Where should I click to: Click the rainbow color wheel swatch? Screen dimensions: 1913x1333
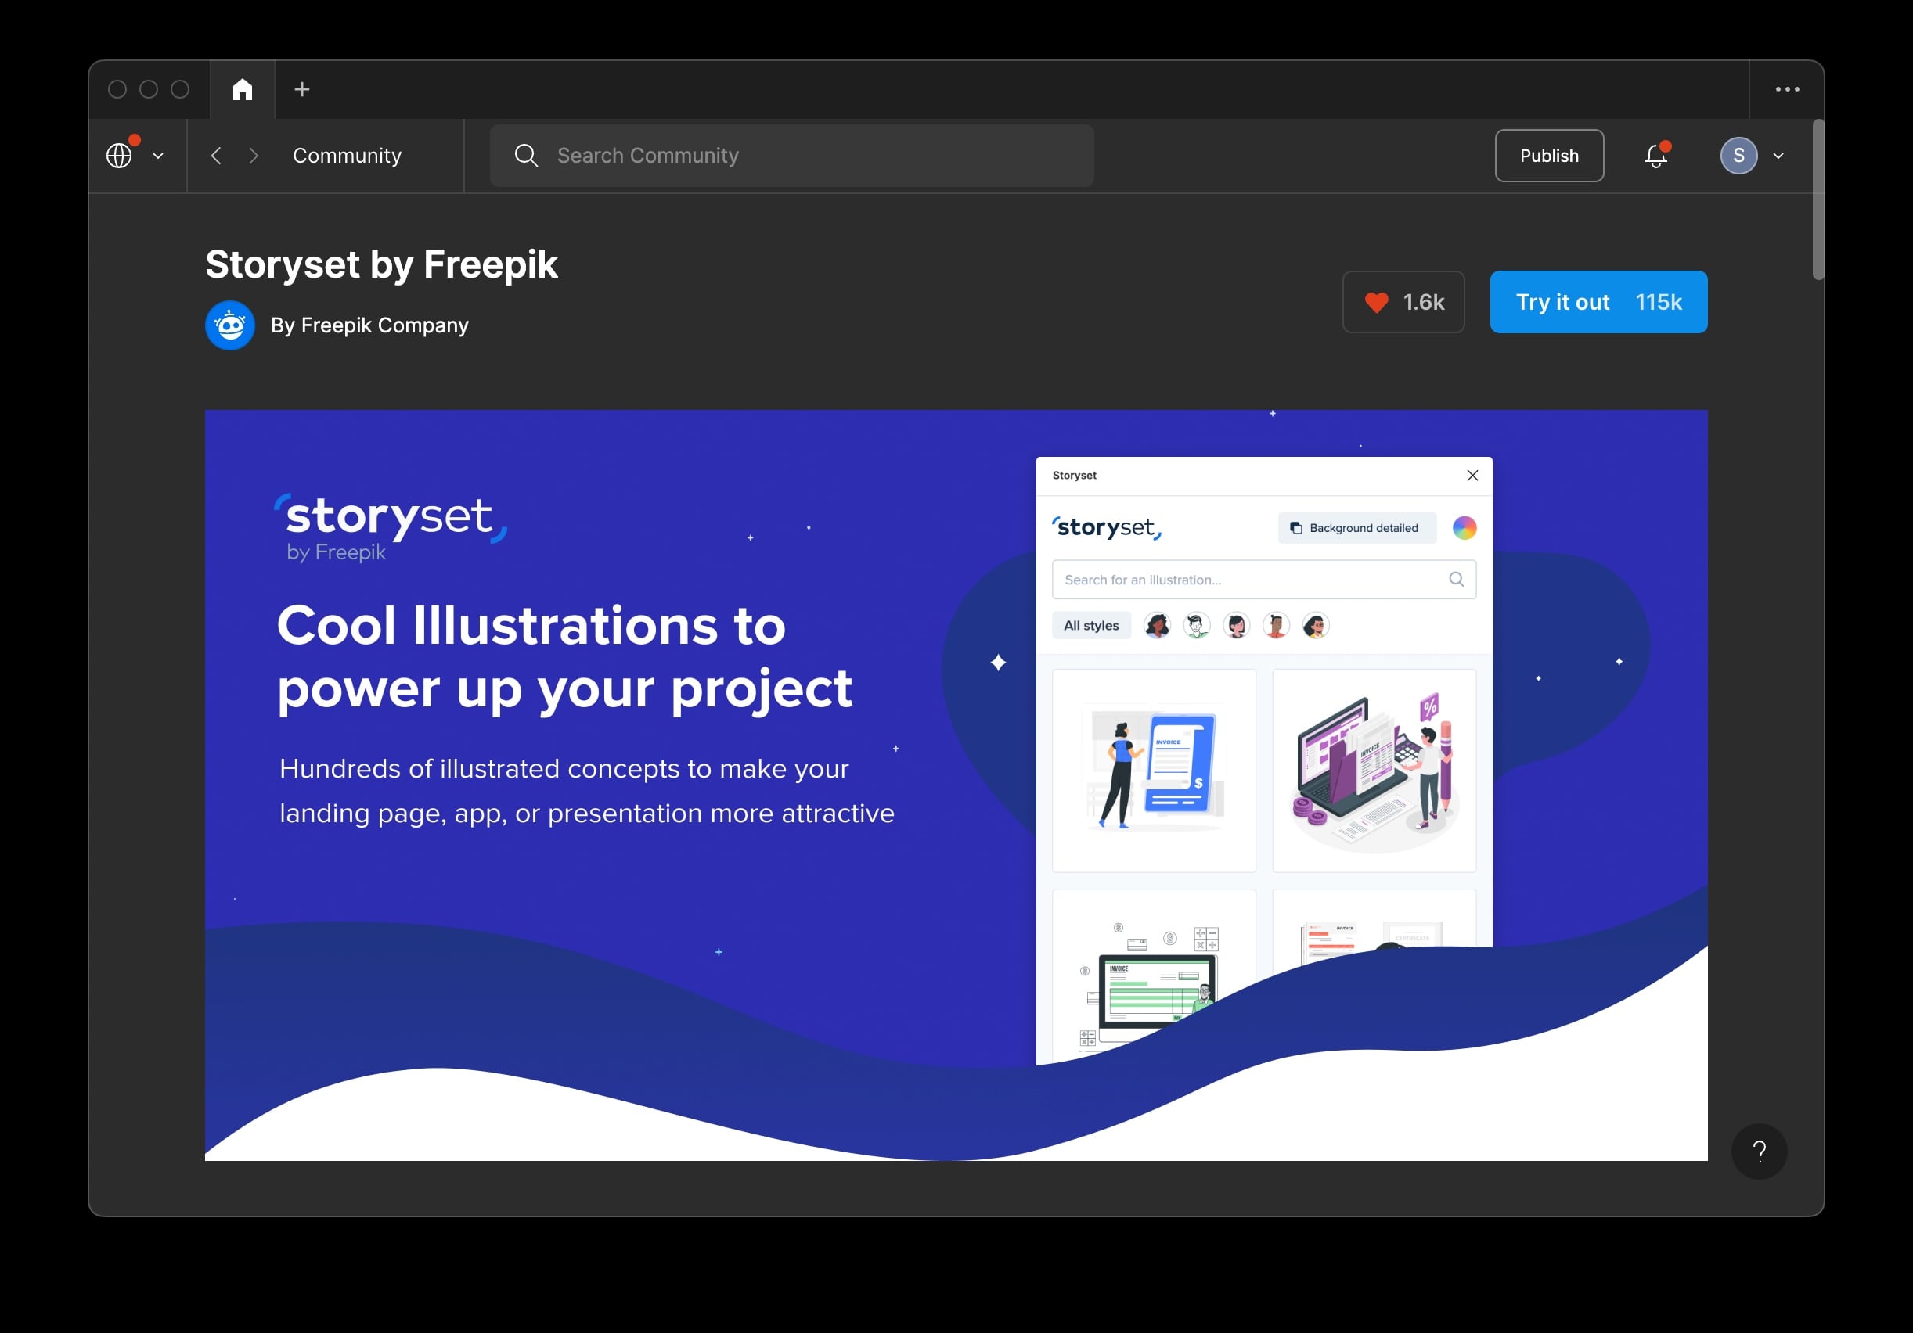[x=1464, y=527]
